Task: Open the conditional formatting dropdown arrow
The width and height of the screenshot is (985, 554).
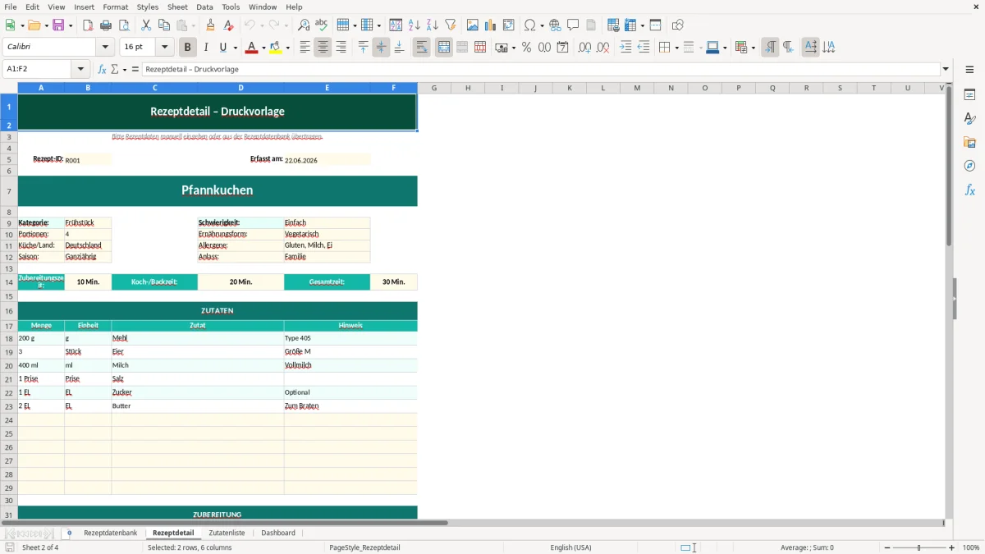Action: 752,48
